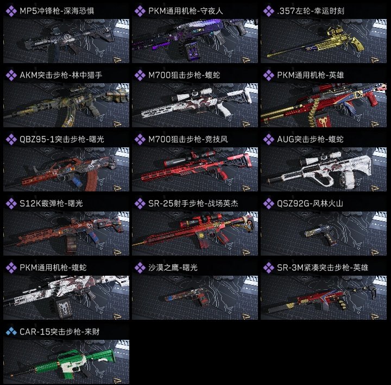Click the rarity icon next to AKM突击步枪-林中猎手
The width and height of the screenshot is (391, 385).
click(x=11, y=75)
